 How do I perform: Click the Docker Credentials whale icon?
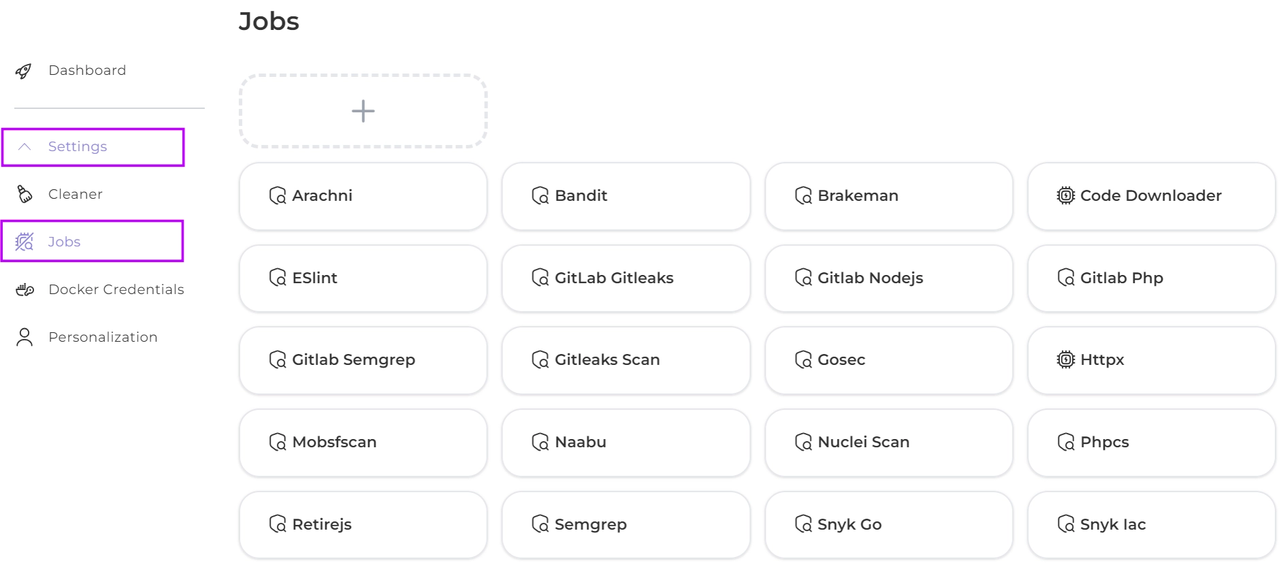click(x=25, y=290)
